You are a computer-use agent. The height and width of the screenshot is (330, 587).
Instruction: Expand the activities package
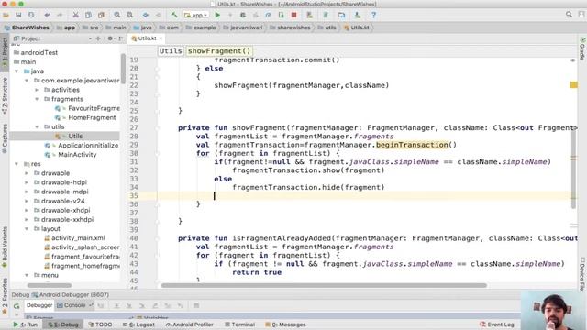click(x=37, y=90)
